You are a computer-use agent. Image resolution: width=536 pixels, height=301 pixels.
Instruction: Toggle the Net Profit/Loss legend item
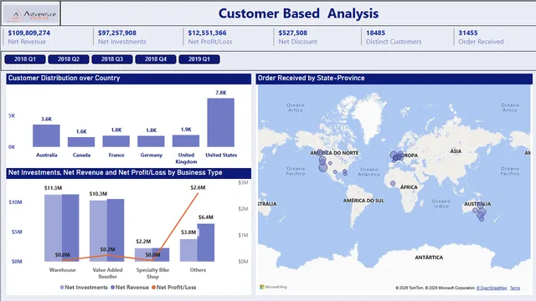174,288
